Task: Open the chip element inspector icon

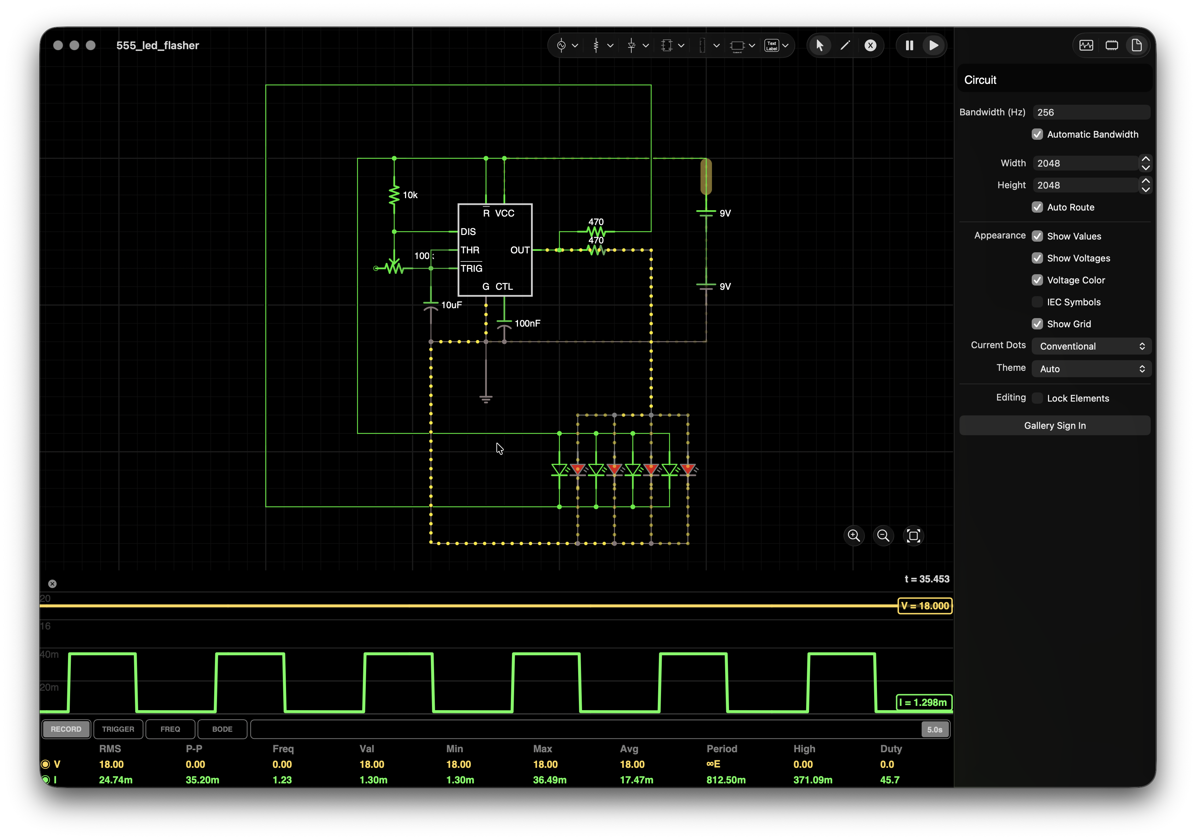Action: coord(1112,45)
